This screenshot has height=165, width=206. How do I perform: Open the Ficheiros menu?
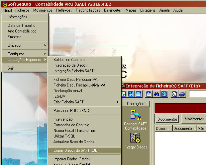click(22, 10)
